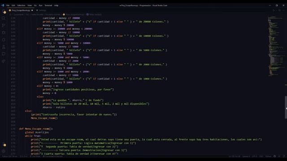287x161 pixels.
Task: Switch to the Settings tab
Action: 42,10
